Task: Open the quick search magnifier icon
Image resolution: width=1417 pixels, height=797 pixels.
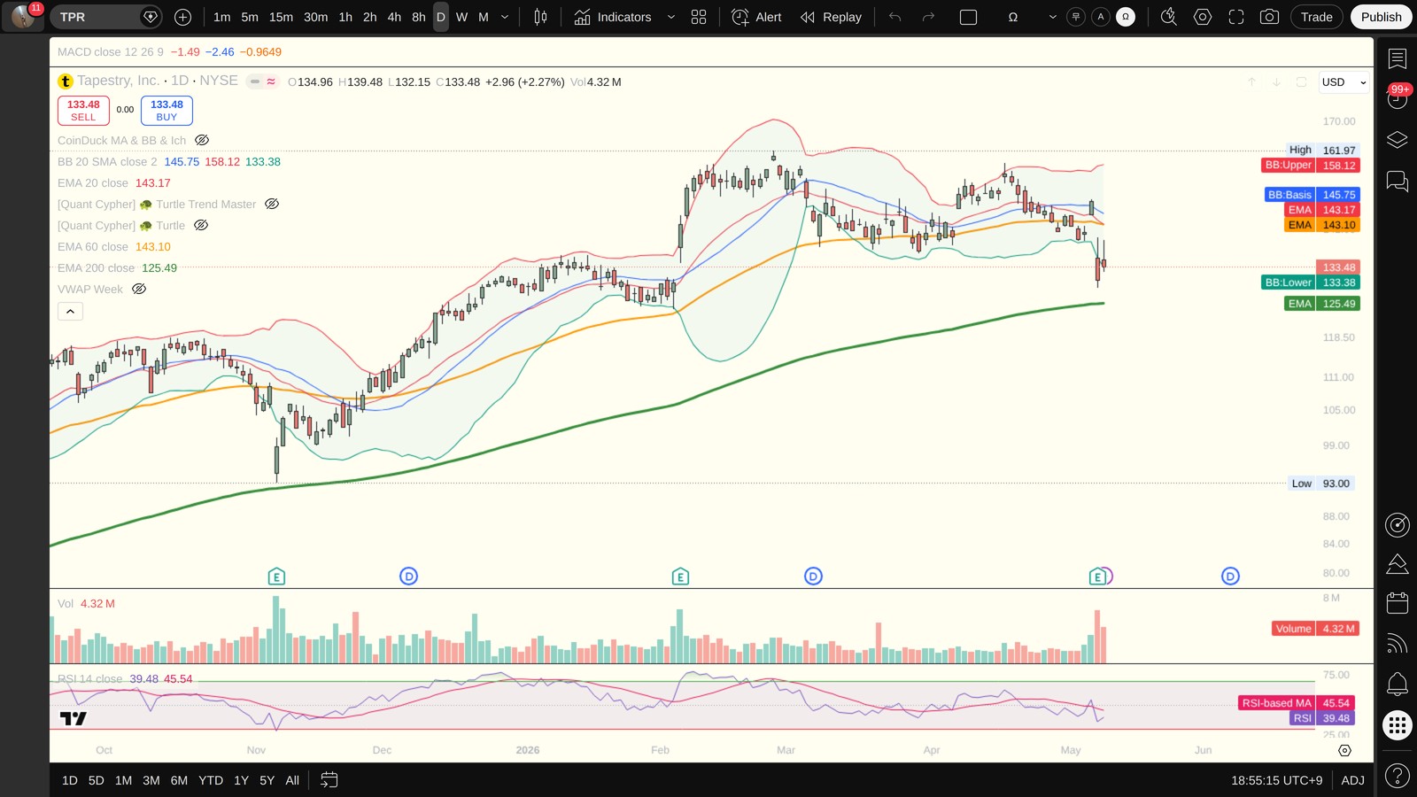Action: pyautogui.click(x=1169, y=17)
